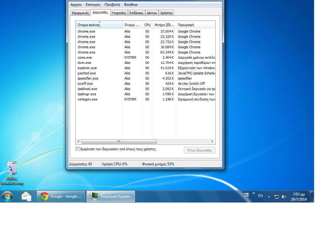The width and height of the screenshot is (315, 236).
Task: Expand taskbar toolbar double-chevron
Action: (254, 193)
